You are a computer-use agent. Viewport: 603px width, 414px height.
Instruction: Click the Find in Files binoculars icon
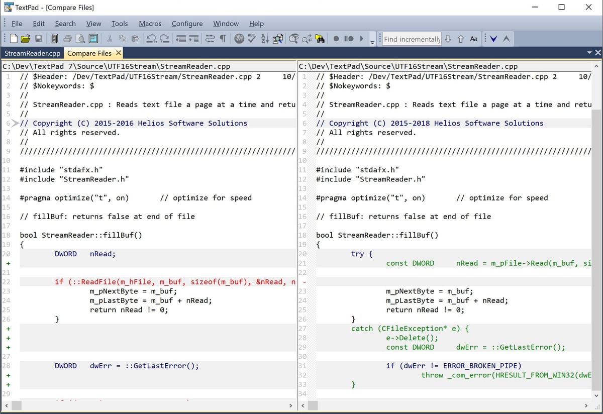click(x=319, y=39)
